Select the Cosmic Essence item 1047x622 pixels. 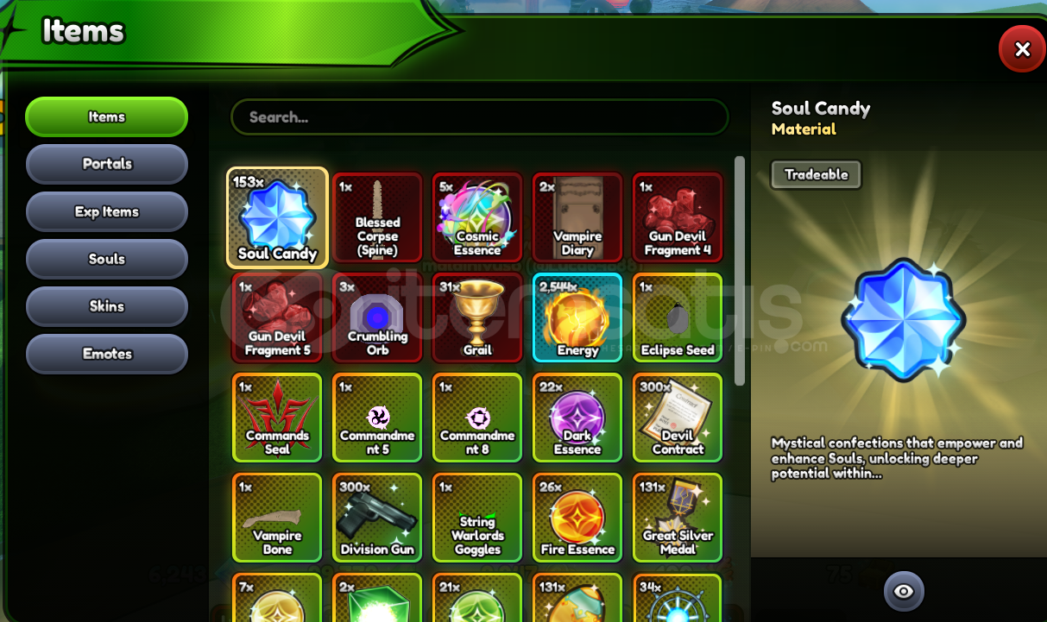(477, 218)
